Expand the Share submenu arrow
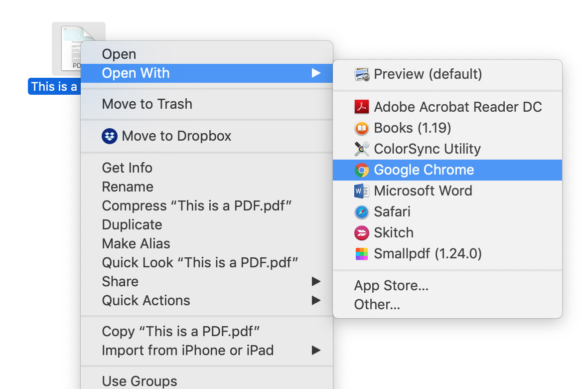Viewport: 583px width, 389px height. (316, 281)
